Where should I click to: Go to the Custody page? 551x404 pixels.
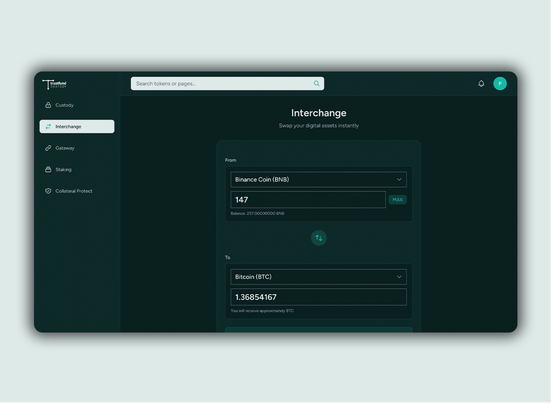[x=65, y=105]
